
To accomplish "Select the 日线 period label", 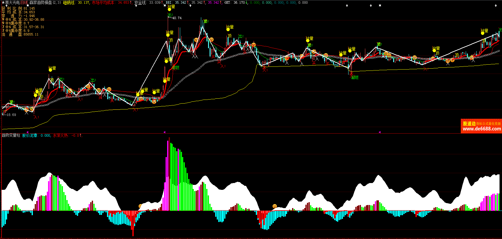I will pos(24,2).
